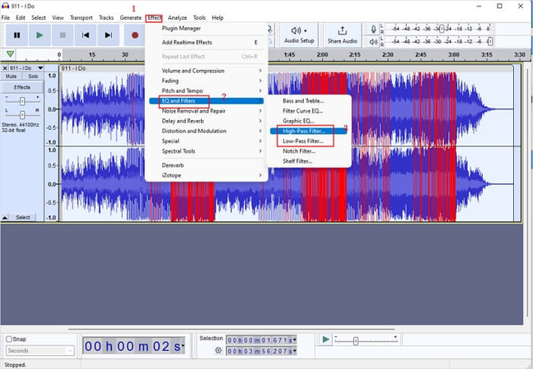Enable the Snap checkbox
533x369 pixels.
tap(9, 339)
